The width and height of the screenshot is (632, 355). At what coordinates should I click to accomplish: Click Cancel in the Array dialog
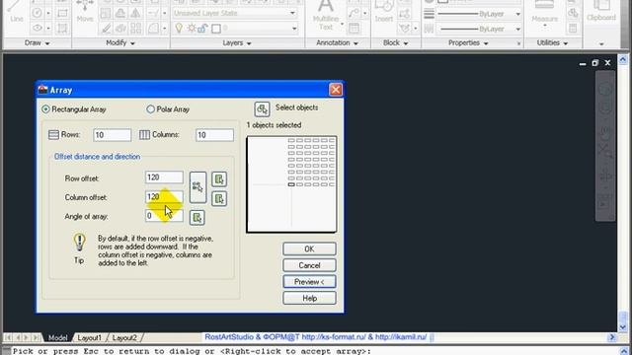pyautogui.click(x=309, y=265)
